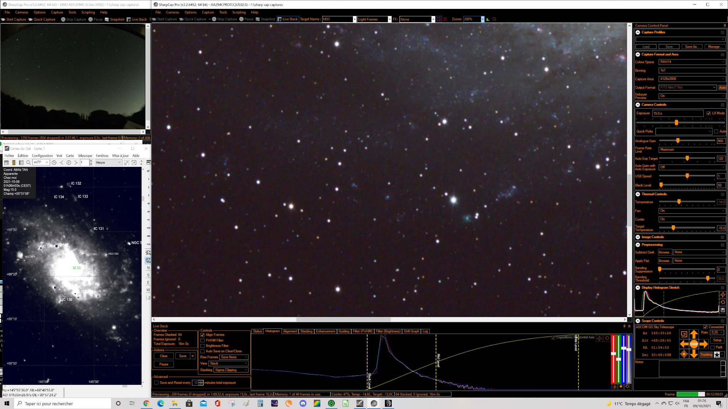The width and height of the screenshot is (728, 409).
Task: Click the red target icon next to the histogram icon
Action: click(494, 19)
